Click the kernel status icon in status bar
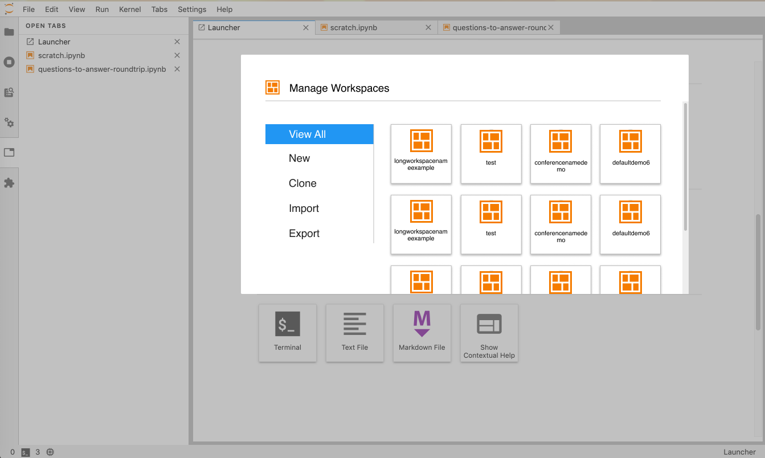The image size is (765, 458). (50, 452)
